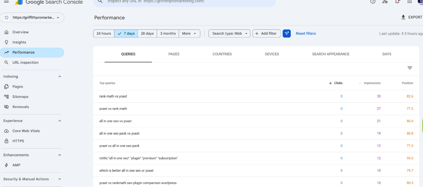Select the 28 days date range
This screenshot has width=423, height=187.
(x=147, y=33)
